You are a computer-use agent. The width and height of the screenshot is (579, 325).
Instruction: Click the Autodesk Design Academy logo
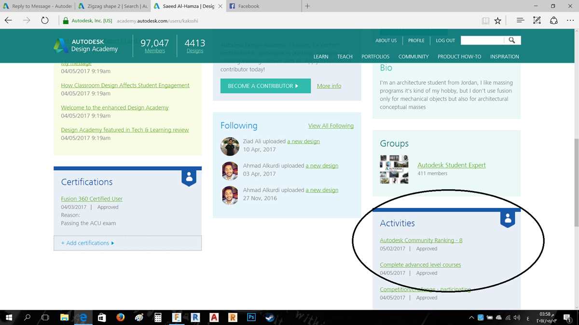pyautogui.click(x=86, y=46)
